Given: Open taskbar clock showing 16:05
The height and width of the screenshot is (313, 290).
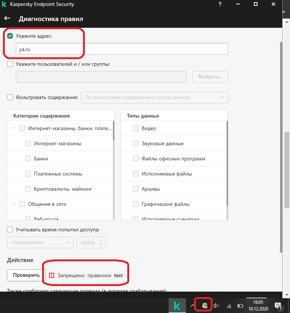Looking at the screenshot, I should [x=258, y=305].
